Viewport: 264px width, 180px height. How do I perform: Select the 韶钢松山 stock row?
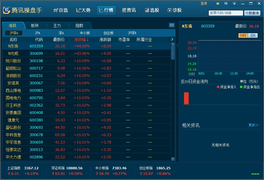(87, 68)
